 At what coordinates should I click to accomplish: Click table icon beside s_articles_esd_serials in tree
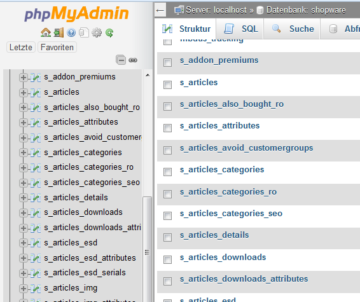pos(36,273)
